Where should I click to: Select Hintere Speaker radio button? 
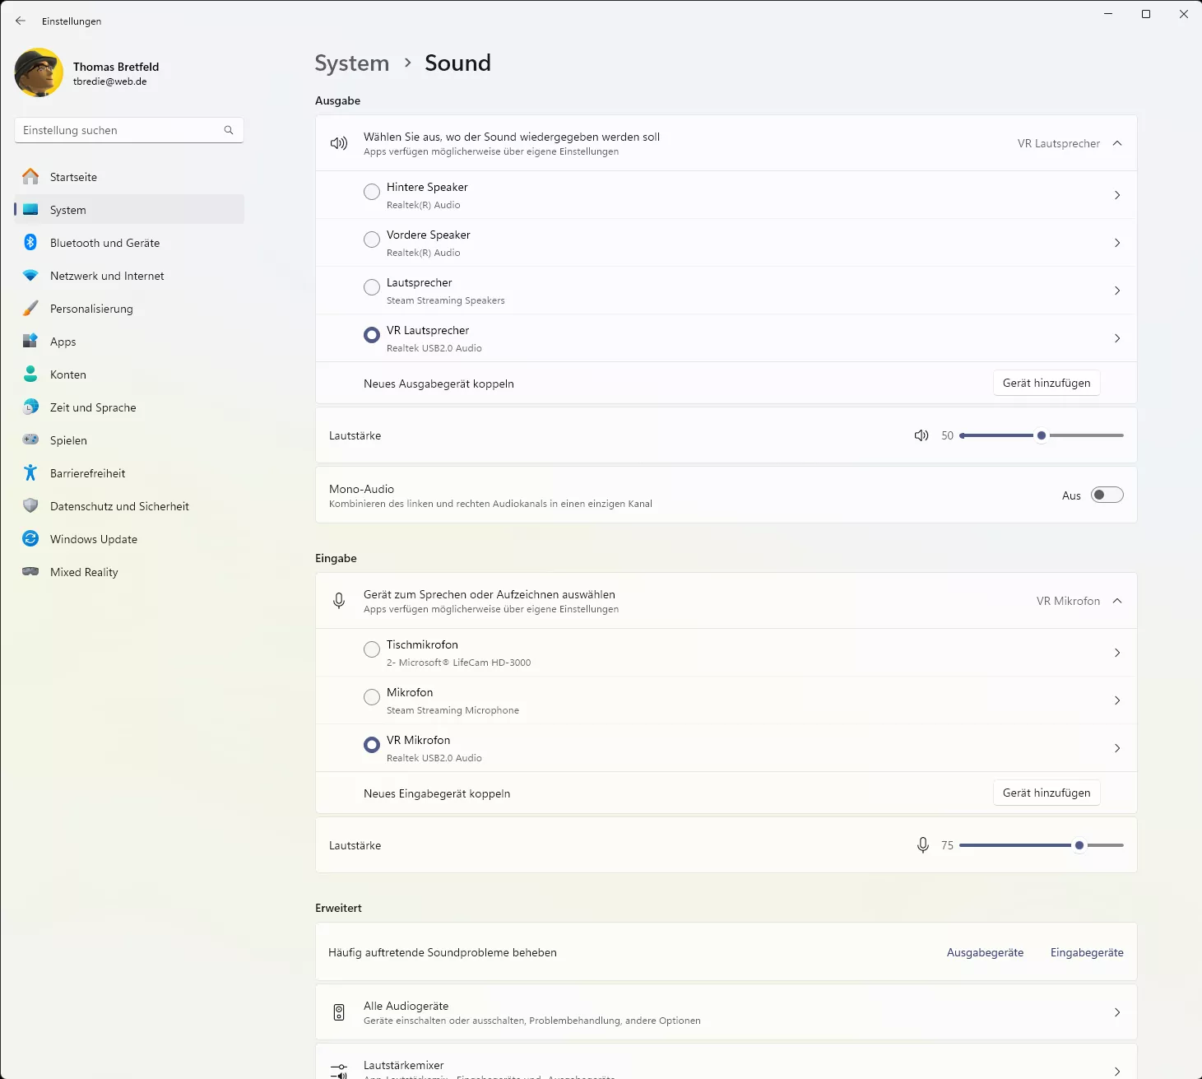click(x=372, y=192)
